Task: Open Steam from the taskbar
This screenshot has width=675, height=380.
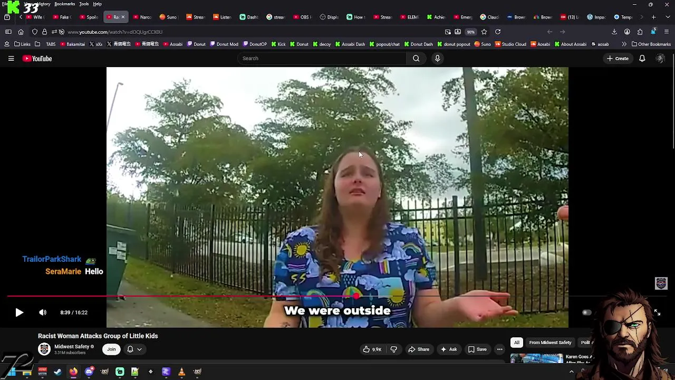Action: [x=57, y=372]
